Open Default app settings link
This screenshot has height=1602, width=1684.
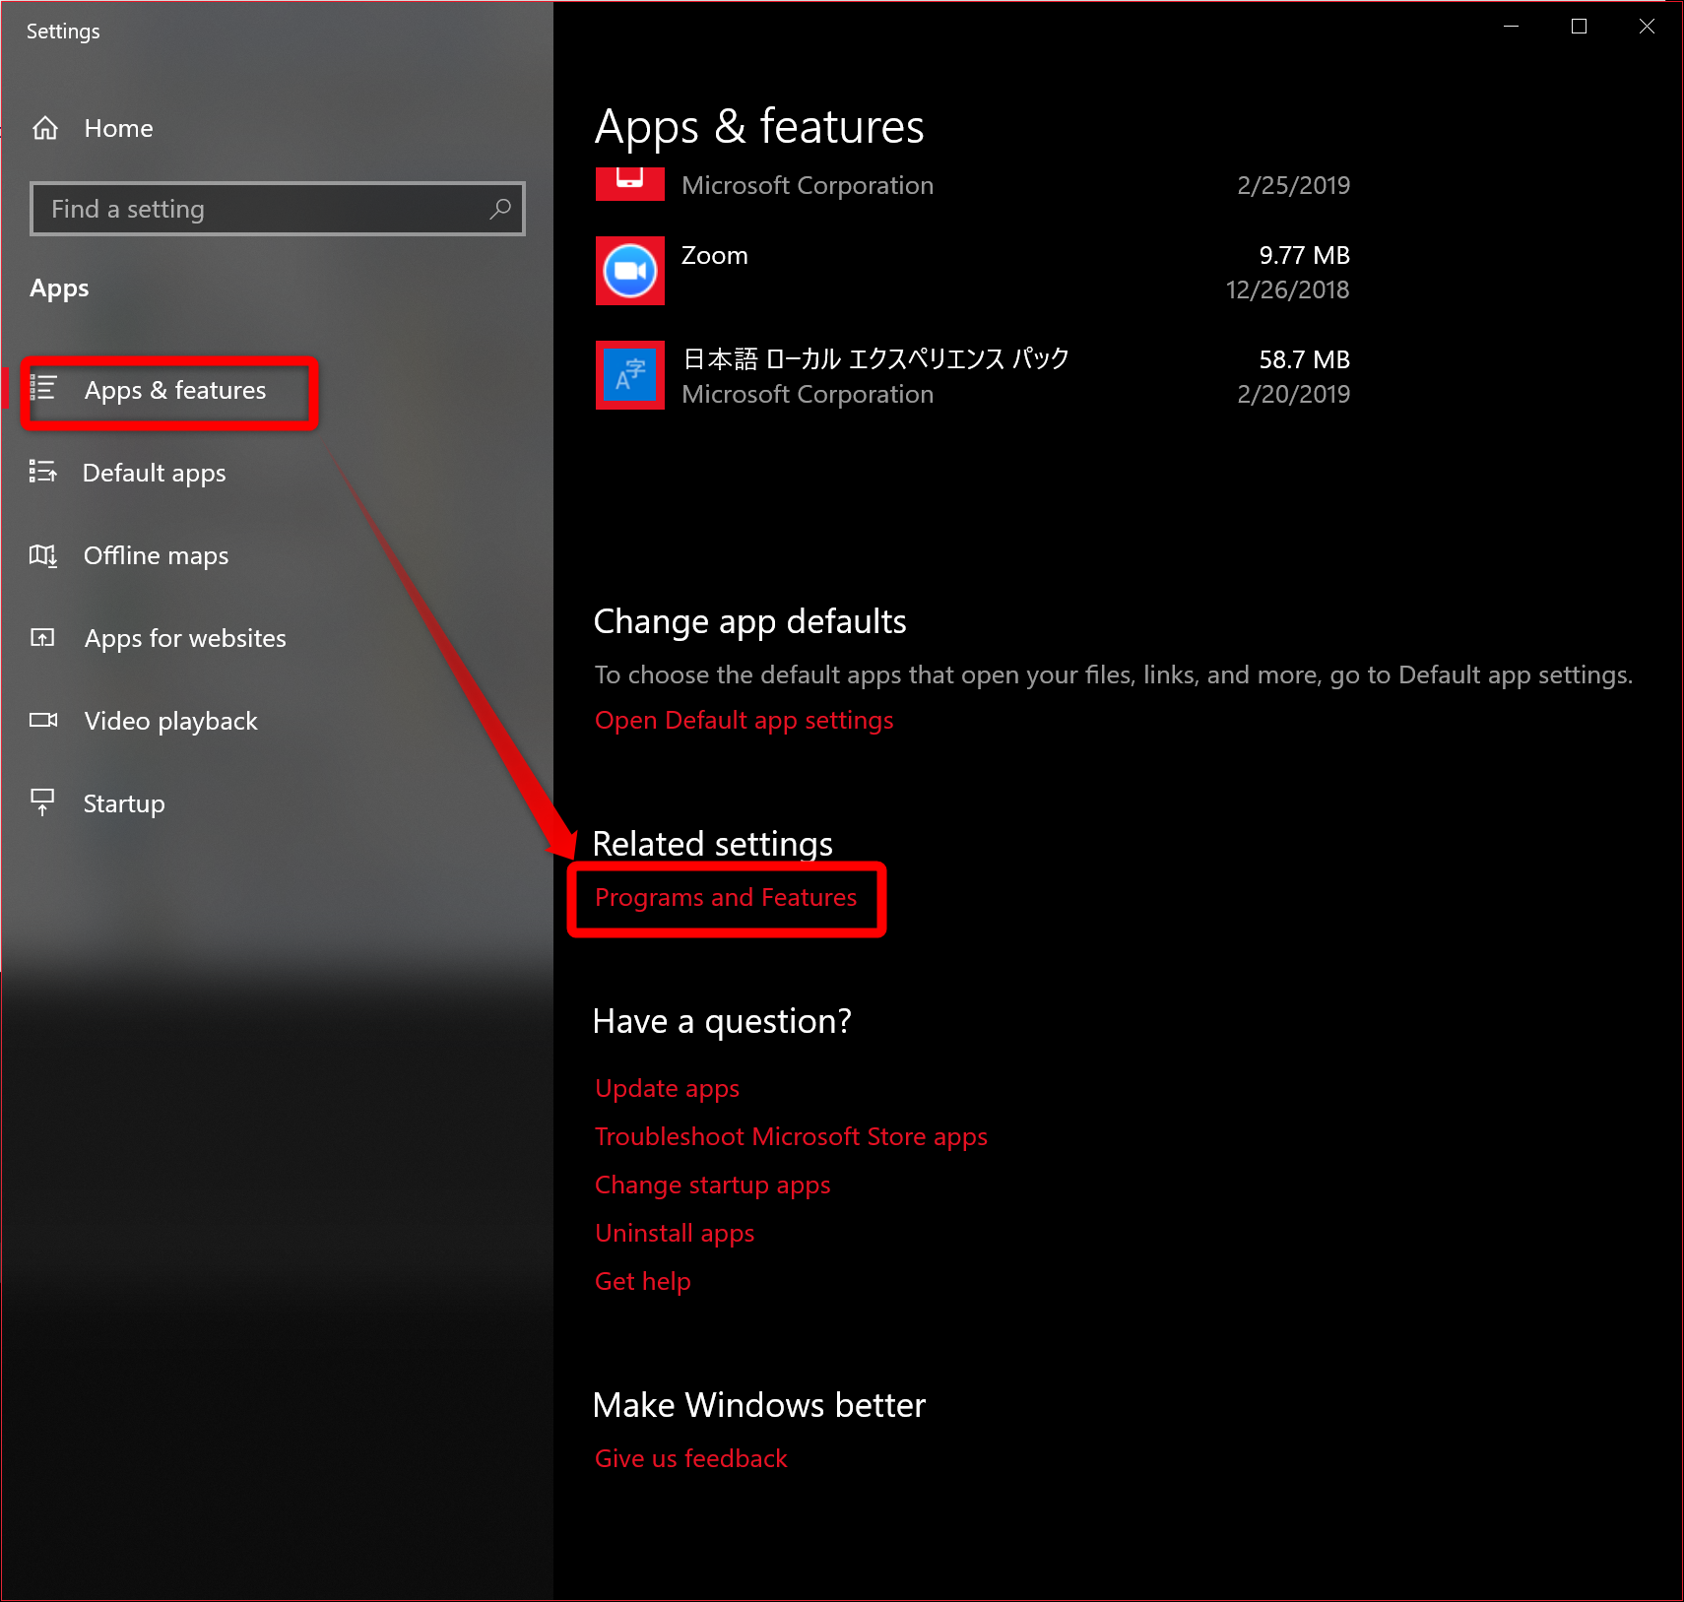click(745, 721)
